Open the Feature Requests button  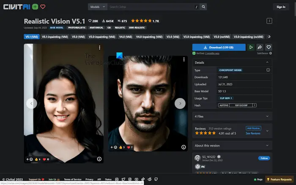tap(279, 180)
